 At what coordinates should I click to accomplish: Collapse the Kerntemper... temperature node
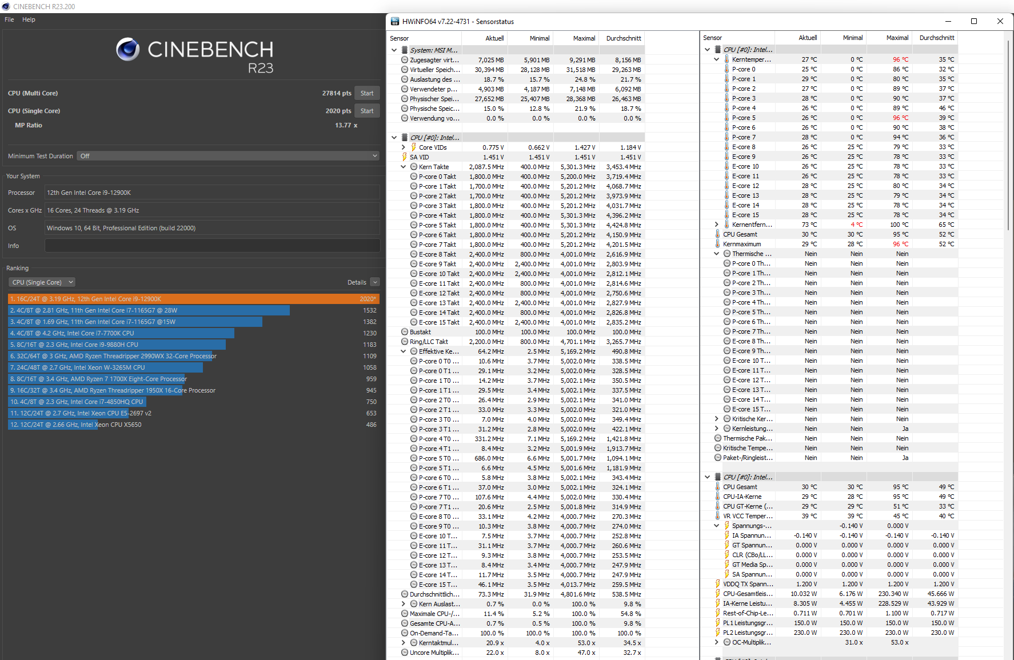pyautogui.click(x=716, y=59)
